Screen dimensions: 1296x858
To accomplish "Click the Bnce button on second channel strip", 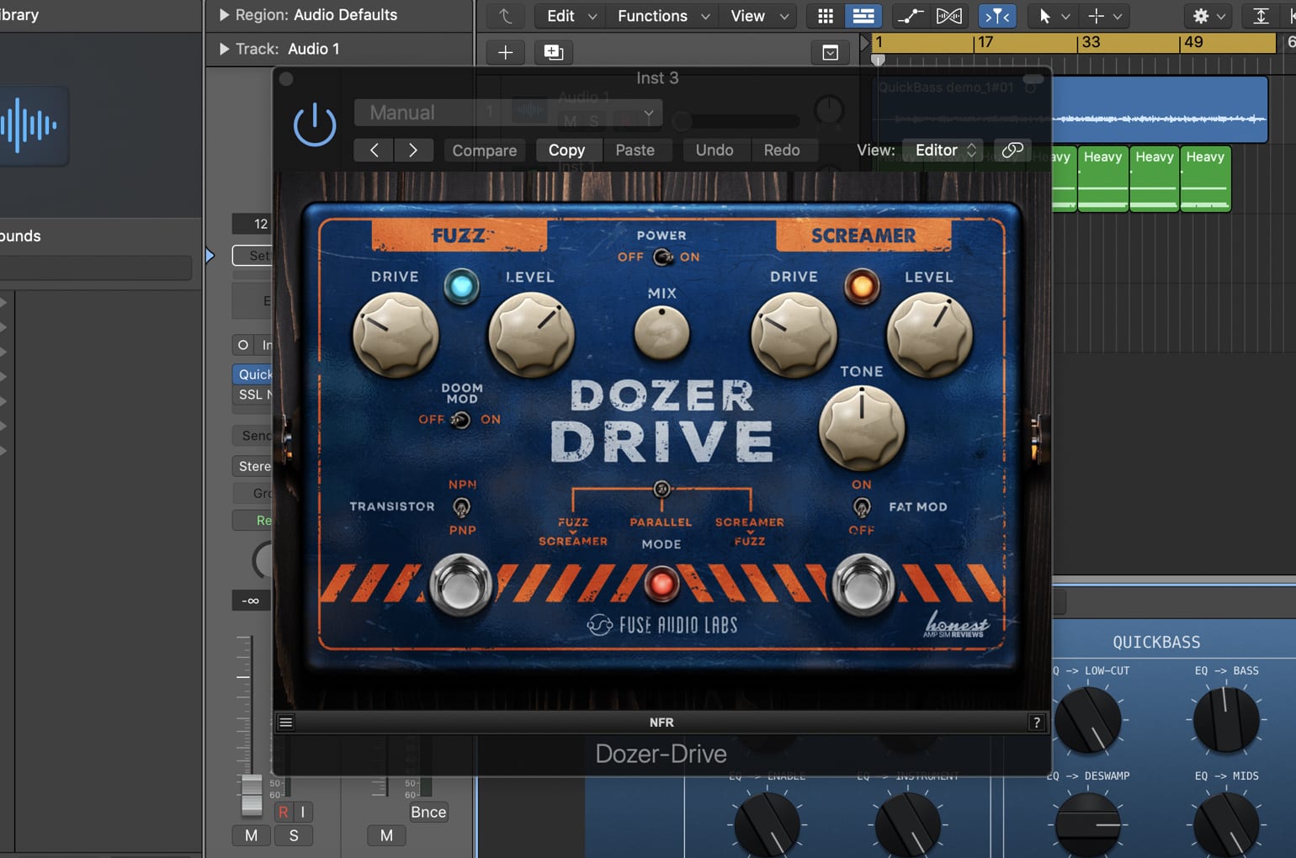I will pyautogui.click(x=428, y=812).
